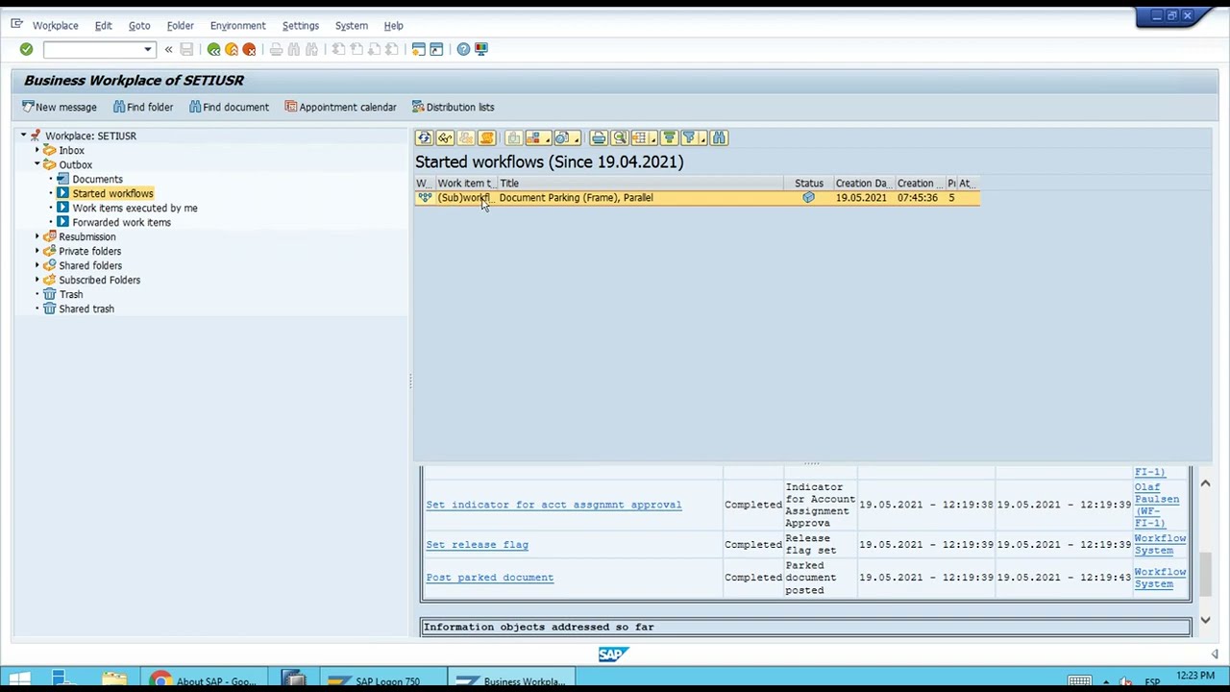Click the Find document button
This screenshot has width=1230, height=692.
229,107
